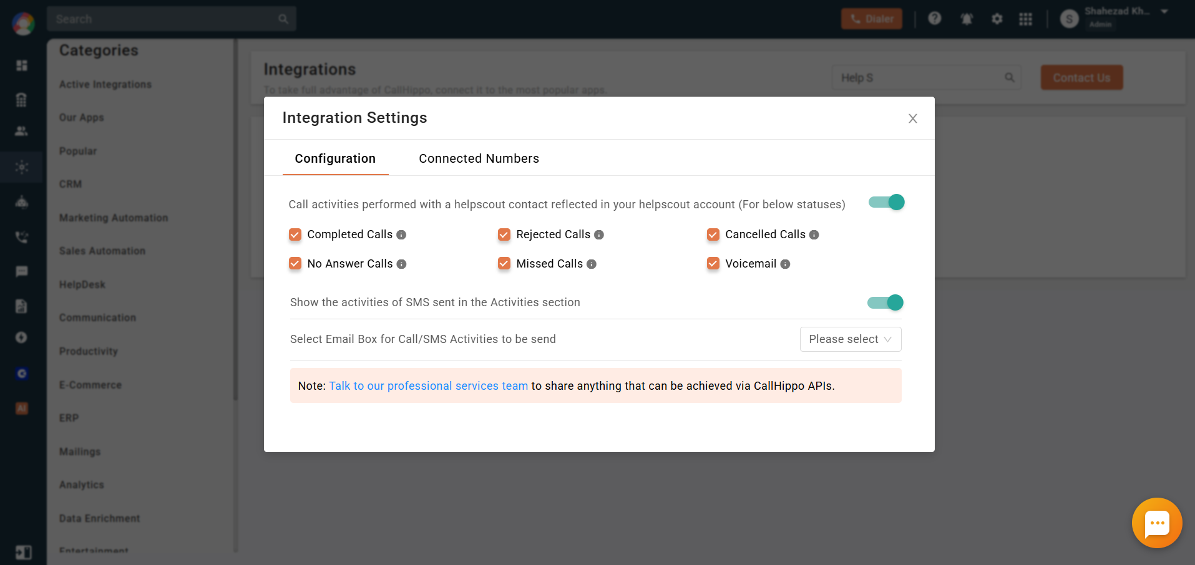Select ERP category
Viewport: 1195px width, 565px height.
(x=69, y=418)
